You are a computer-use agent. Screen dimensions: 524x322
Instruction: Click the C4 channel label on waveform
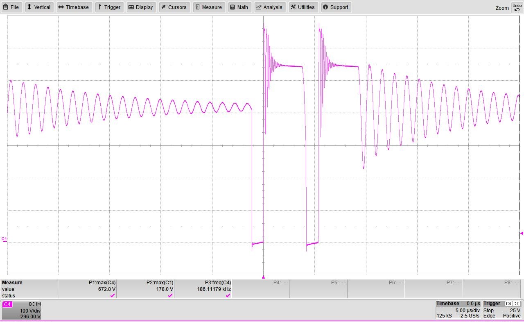4,238
